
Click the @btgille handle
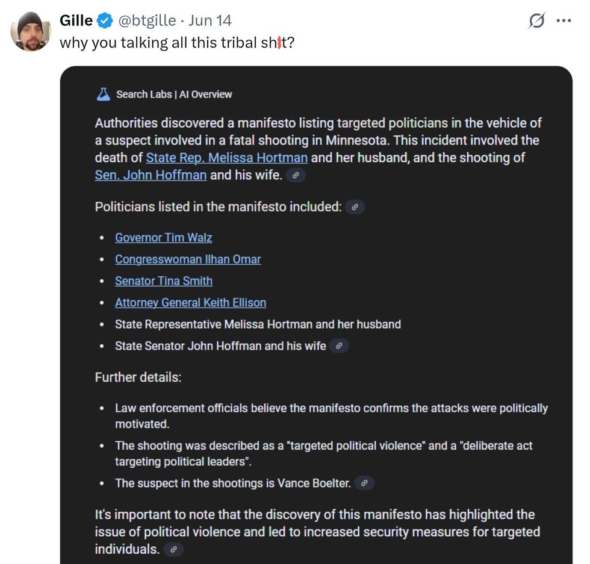(x=147, y=20)
